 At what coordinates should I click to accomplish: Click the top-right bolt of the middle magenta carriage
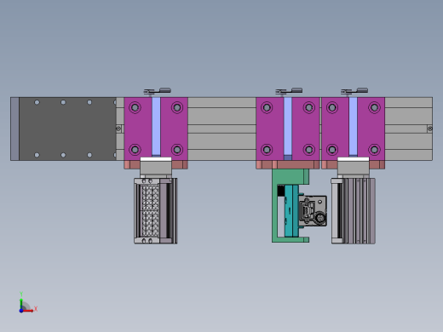[x=309, y=107]
